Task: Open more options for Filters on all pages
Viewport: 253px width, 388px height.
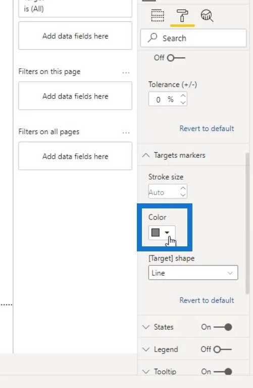Action: tap(126, 133)
